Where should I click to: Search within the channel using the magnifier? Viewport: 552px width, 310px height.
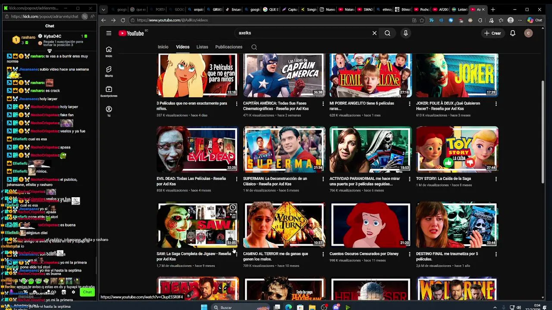tap(254, 47)
